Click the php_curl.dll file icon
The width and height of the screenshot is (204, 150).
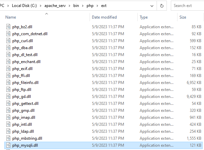(8, 40)
